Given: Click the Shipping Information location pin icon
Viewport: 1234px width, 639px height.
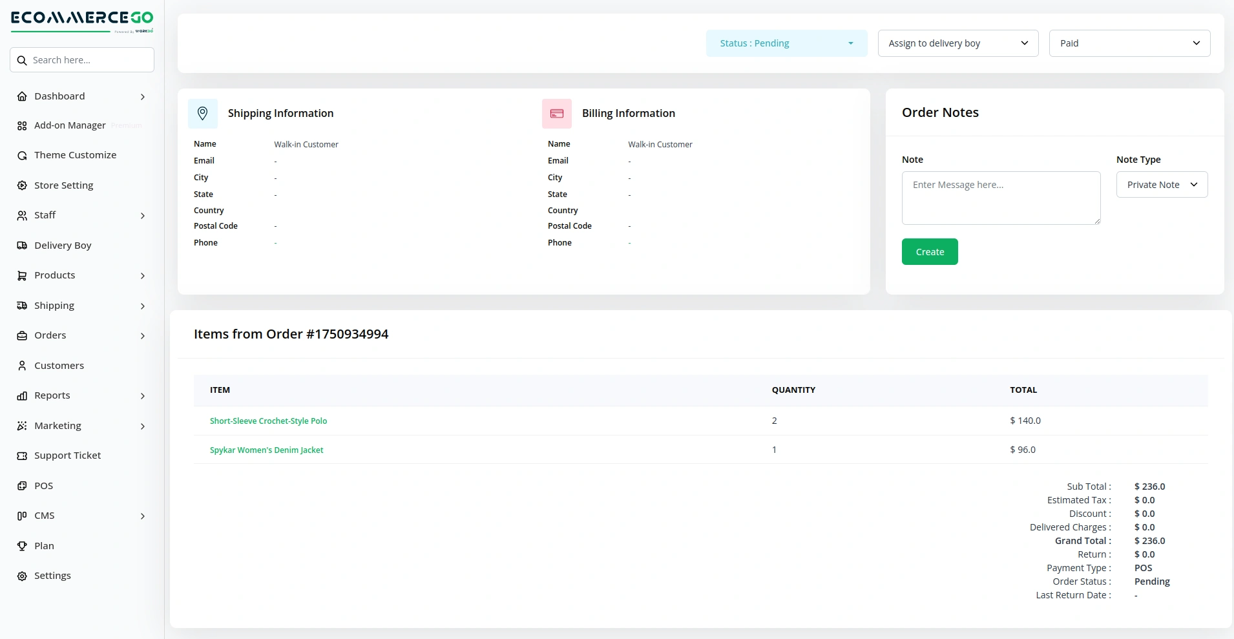Looking at the screenshot, I should coord(202,114).
